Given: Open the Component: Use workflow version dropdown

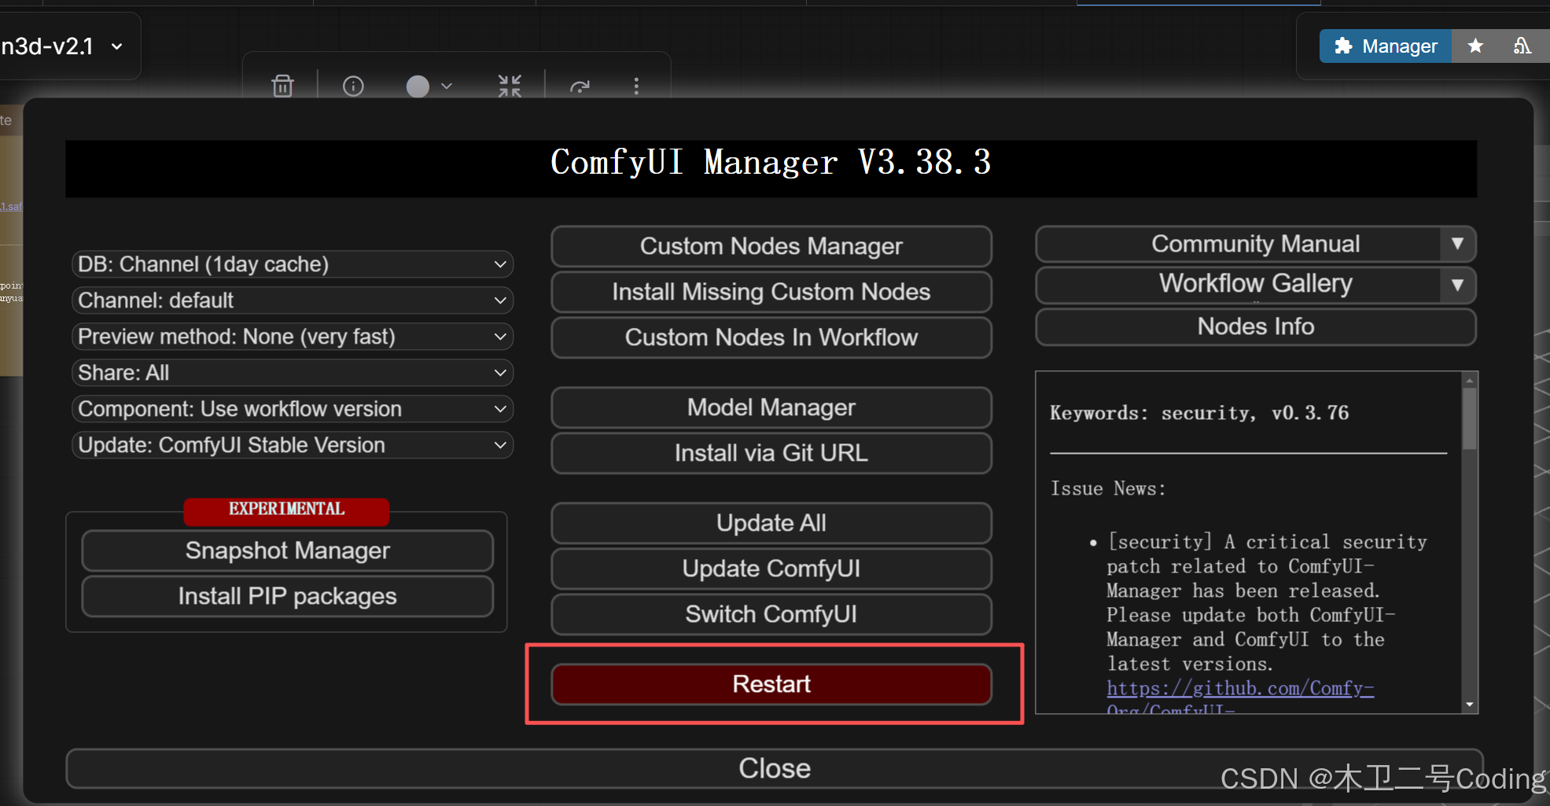Looking at the screenshot, I should click(292, 409).
